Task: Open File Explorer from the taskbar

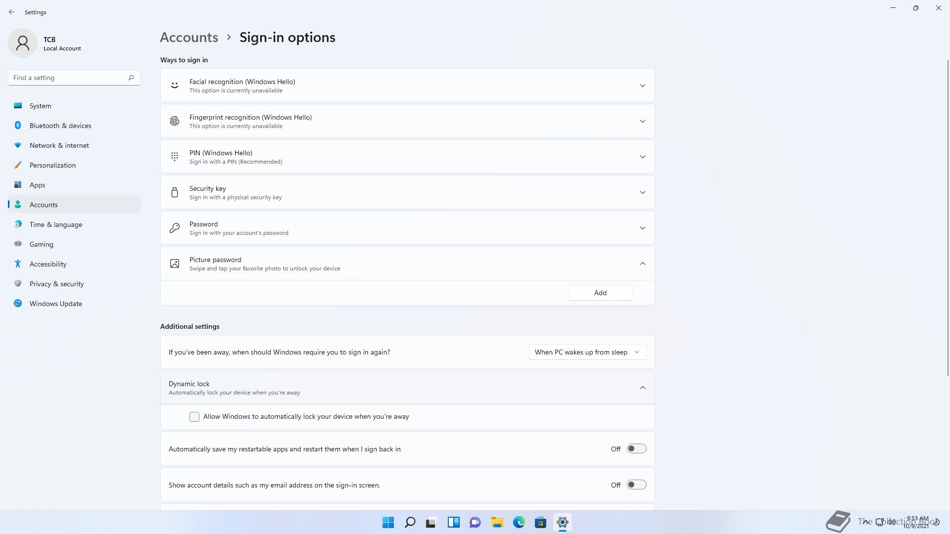Action: tap(497, 522)
